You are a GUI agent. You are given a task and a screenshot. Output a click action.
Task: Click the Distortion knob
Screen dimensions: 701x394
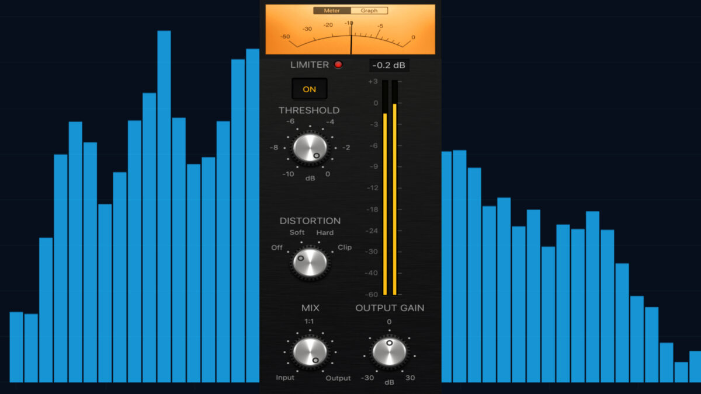[310, 263]
